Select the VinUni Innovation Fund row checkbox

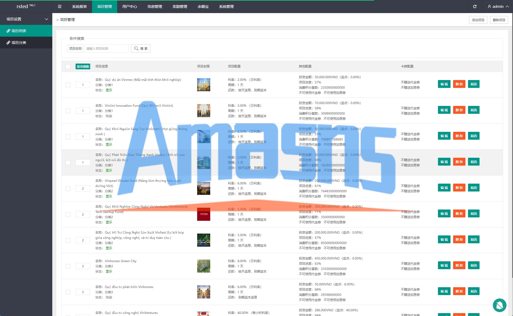pyautogui.click(x=68, y=111)
